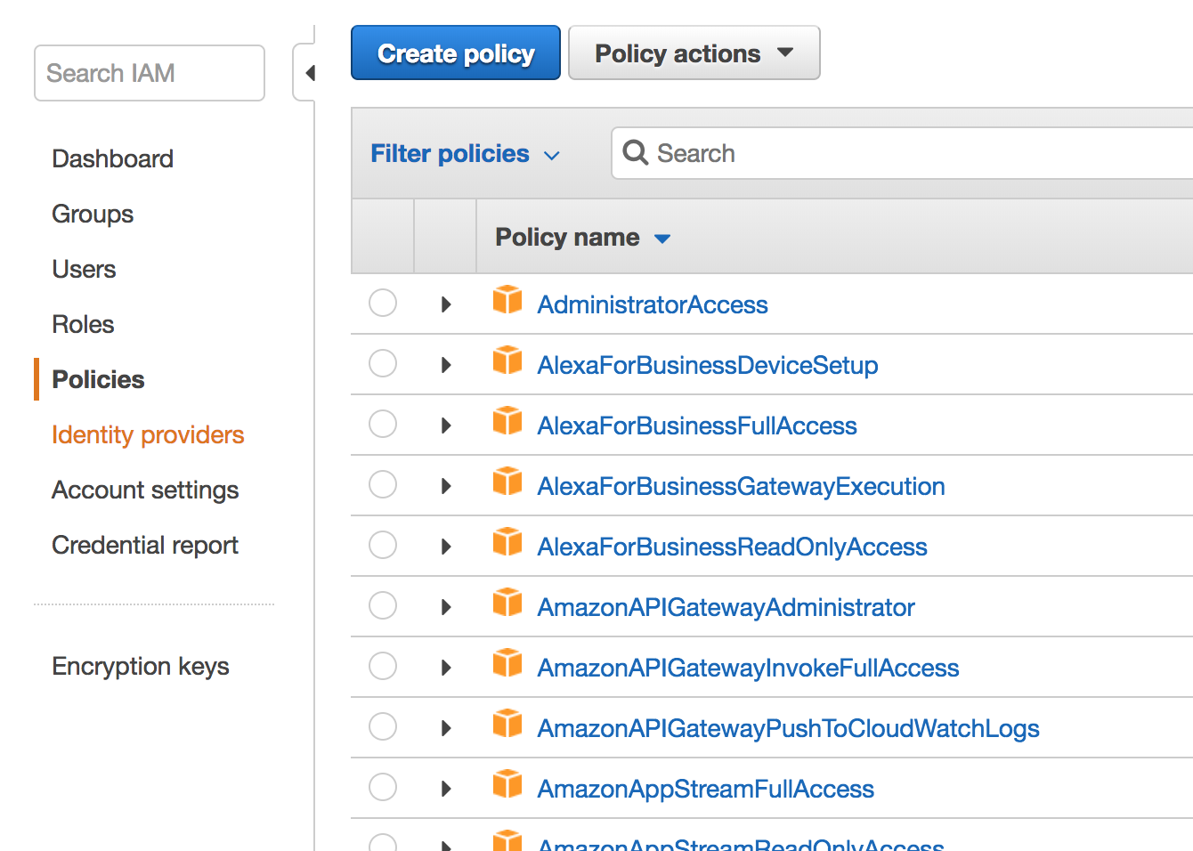Select the AlexaForBusinessDeviceSetup radio button
Image resolution: width=1193 pixels, height=851 pixels.
point(383,363)
